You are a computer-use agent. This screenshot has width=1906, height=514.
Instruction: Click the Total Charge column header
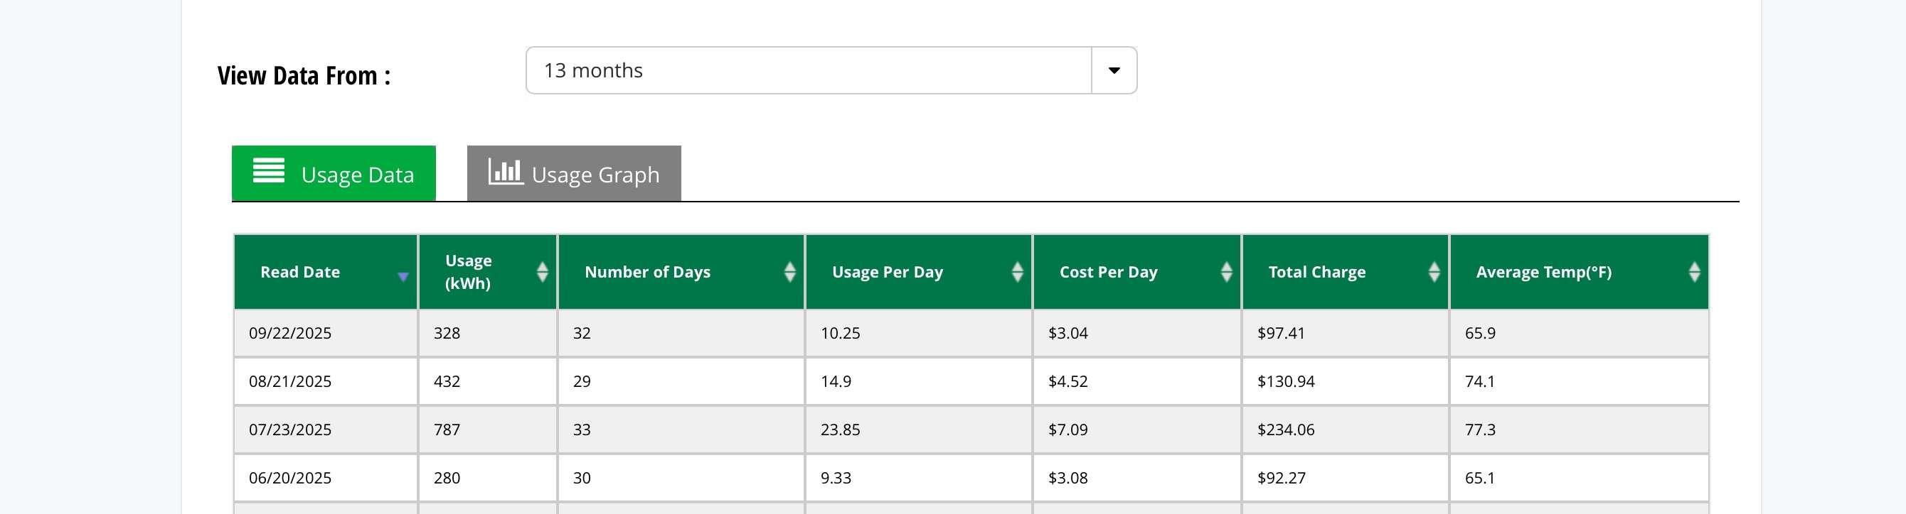[x=1317, y=272]
